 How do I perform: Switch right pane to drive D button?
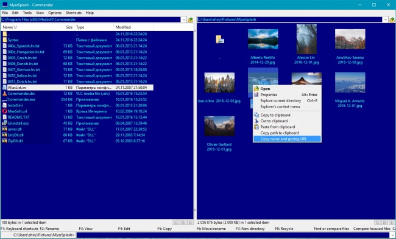point(384,223)
